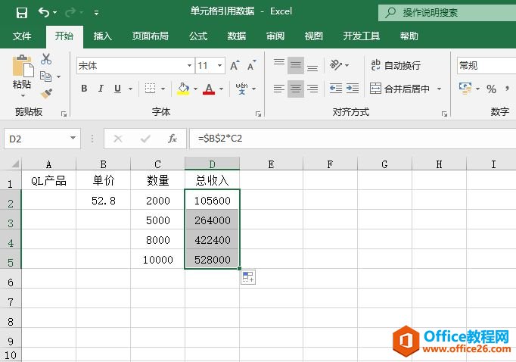Toggle Bold formatting
This screenshot has height=362, width=516.
click(x=84, y=89)
